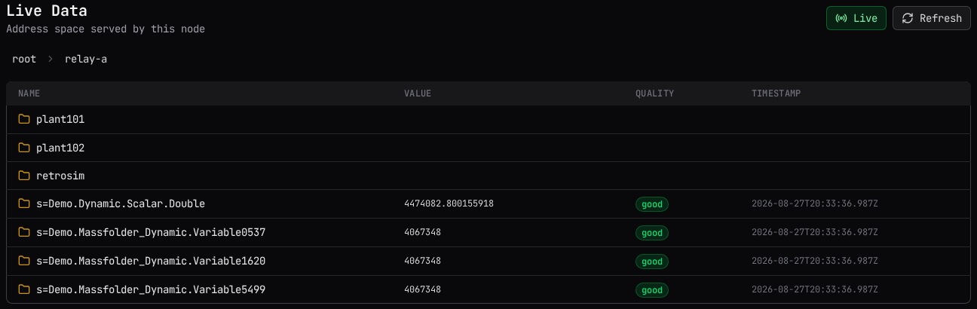
Task: Click value 4474082.800155918
Action: pos(449,203)
